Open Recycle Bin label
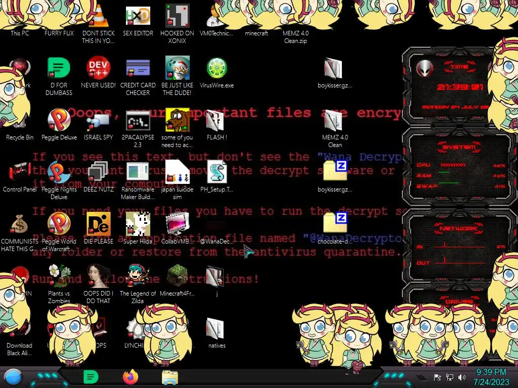The image size is (518, 388). coord(20,137)
